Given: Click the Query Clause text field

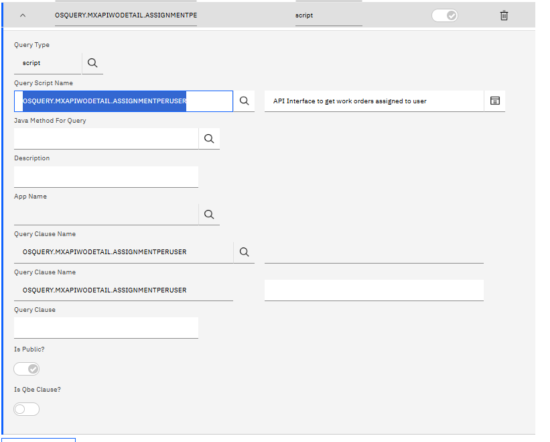Looking at the screenshot, I should click(x=106, y=327).
